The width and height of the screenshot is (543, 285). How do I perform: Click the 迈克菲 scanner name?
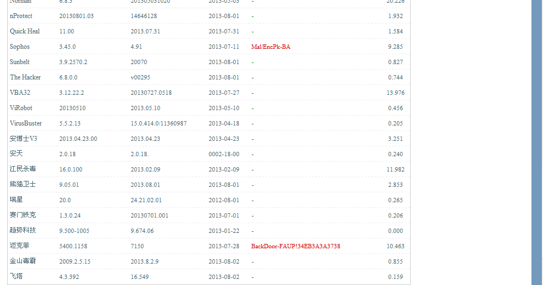point(19,246)
